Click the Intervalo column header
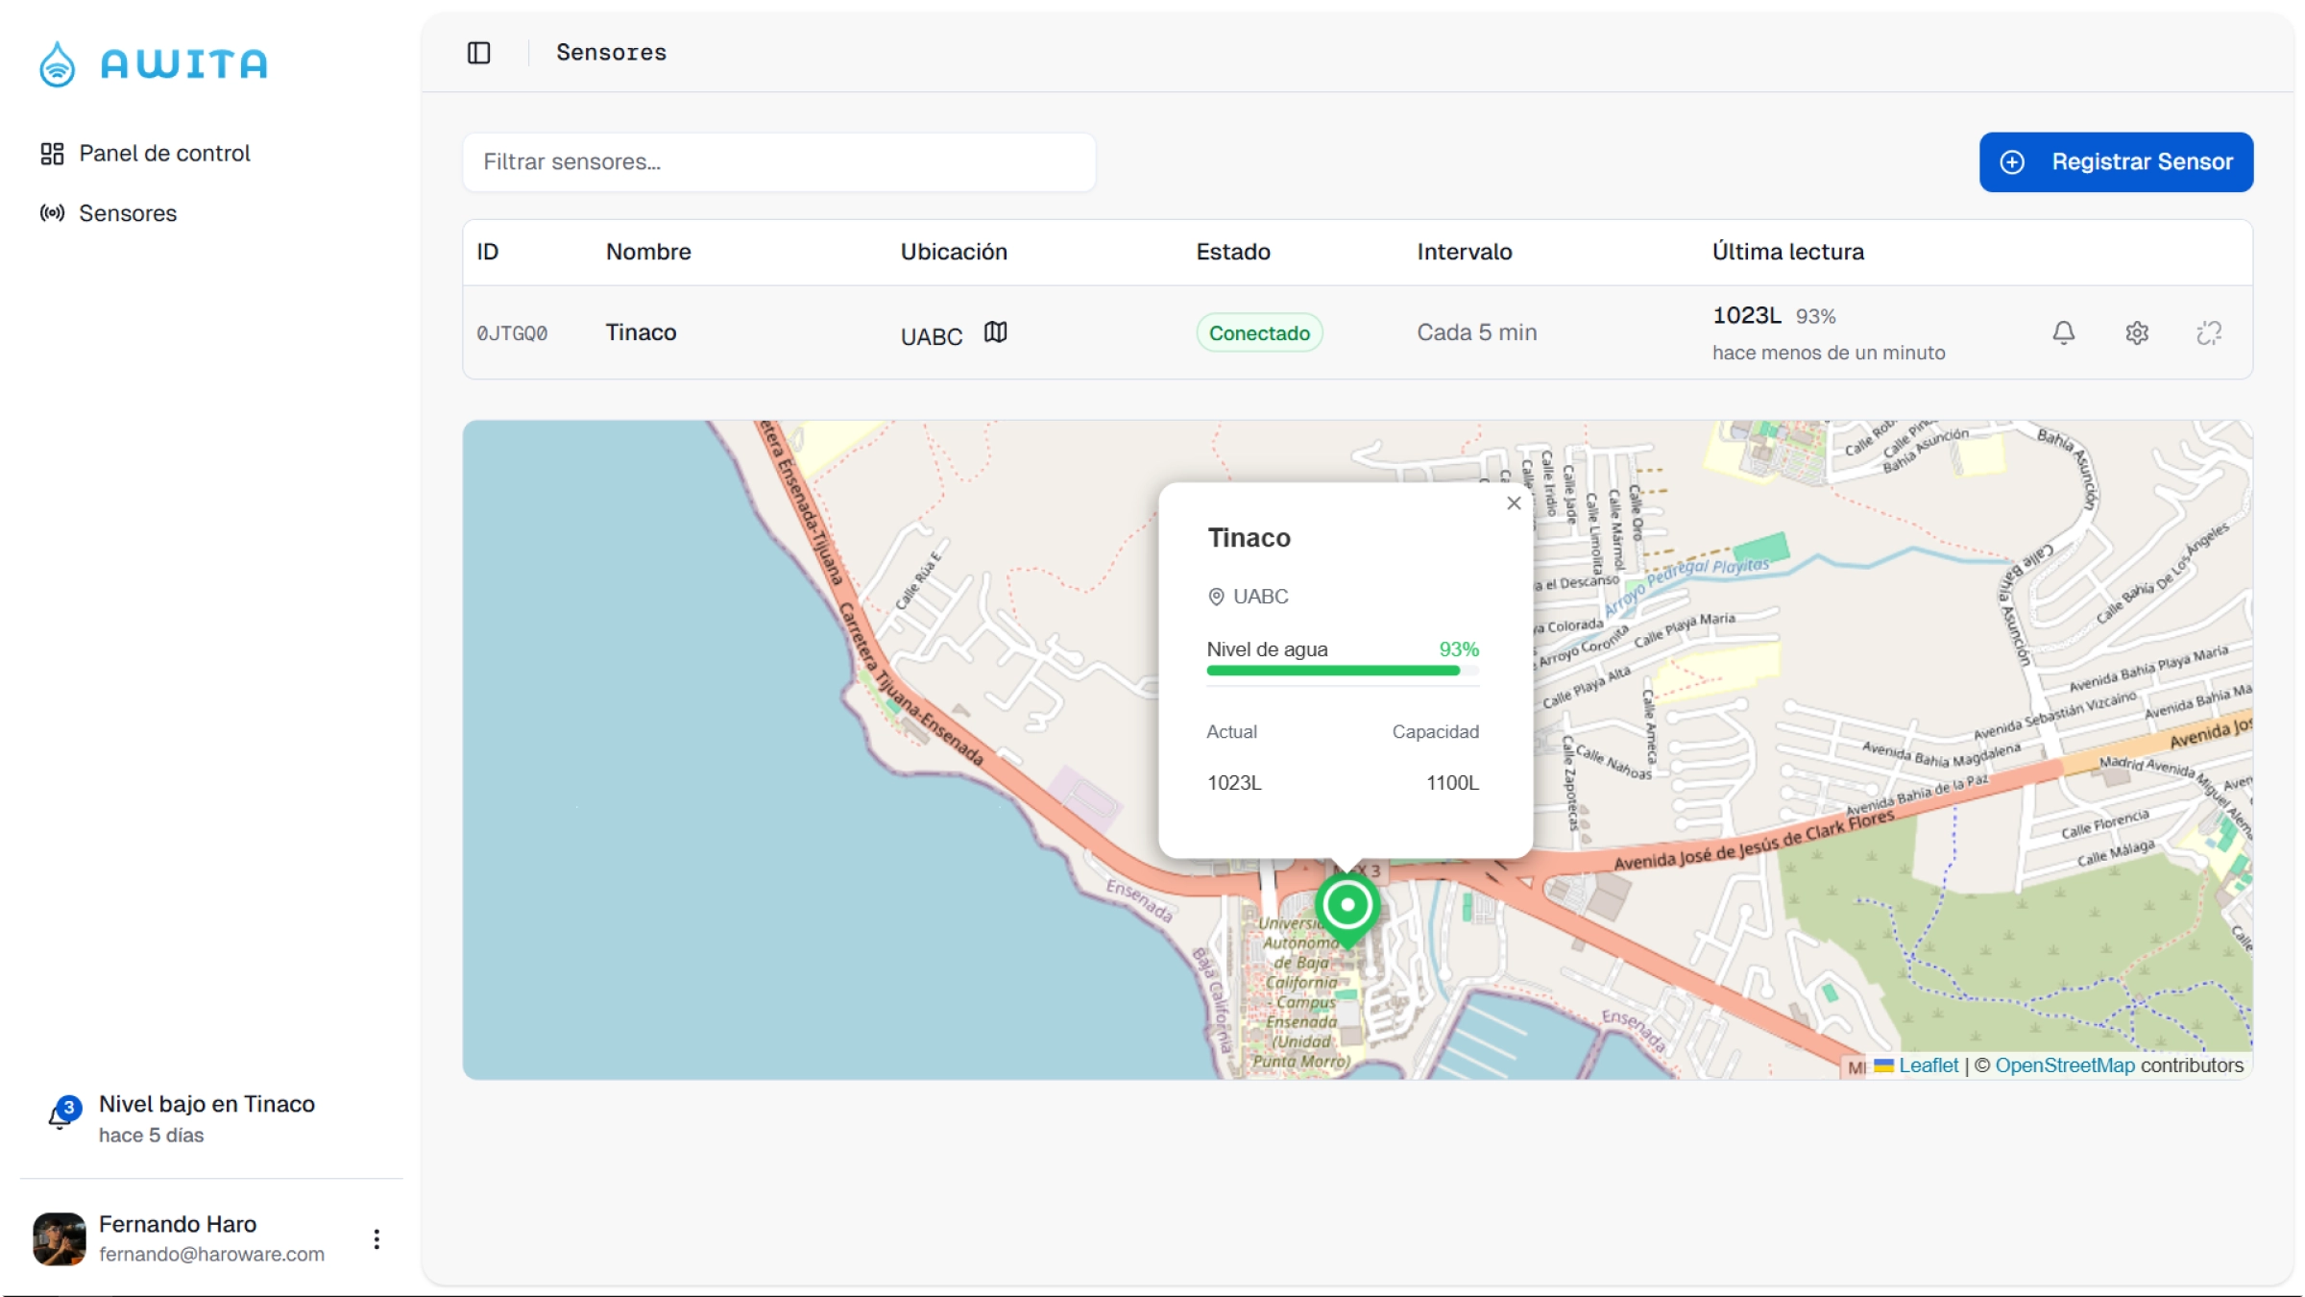This screenshot has width=2305, height=1297. tap(1464, 252)
